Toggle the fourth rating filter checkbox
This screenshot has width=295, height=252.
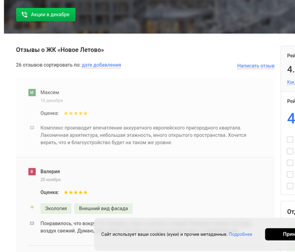coord(290,175)
